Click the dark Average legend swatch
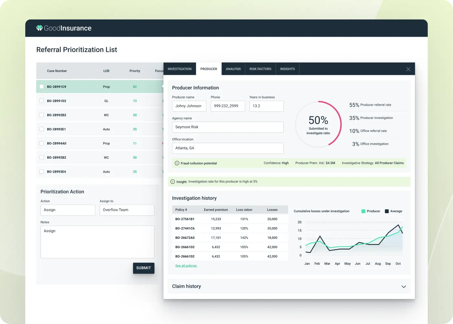The image size is (453, 324). point(387,211)
